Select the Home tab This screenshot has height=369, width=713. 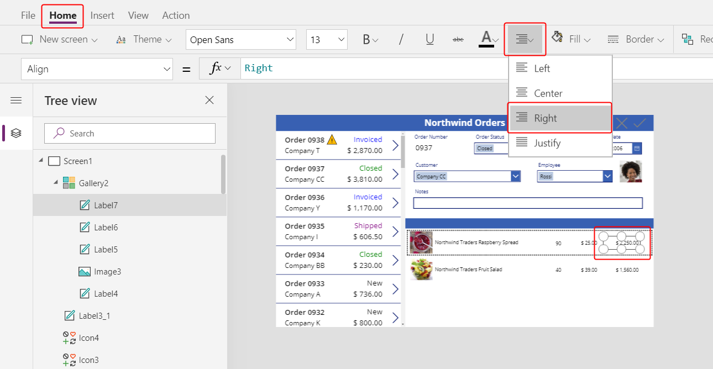(63, 15)
